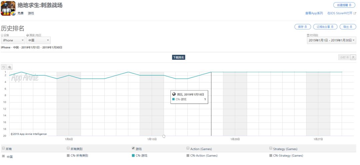Click the 导出 button
360x165 pixels.
[348, 27]
